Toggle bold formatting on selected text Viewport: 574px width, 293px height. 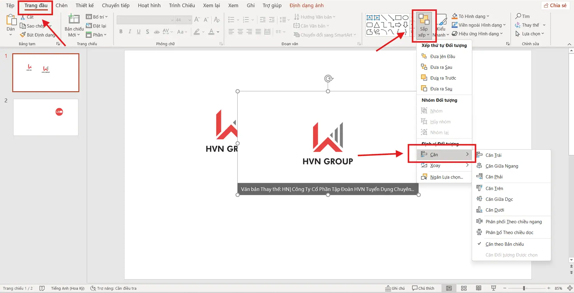pos(121,31)
